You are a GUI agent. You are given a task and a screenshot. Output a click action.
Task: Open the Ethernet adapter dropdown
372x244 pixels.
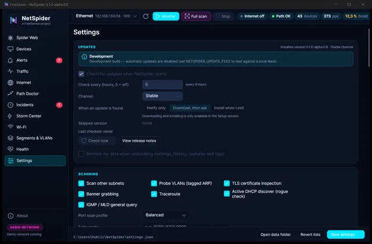pyautogui.click(x=106, y=16)
